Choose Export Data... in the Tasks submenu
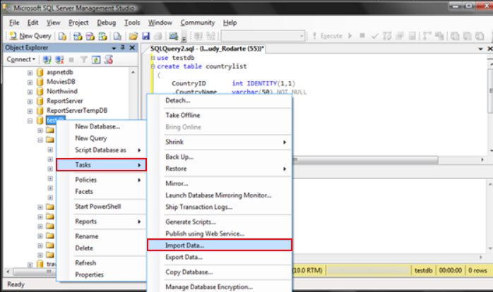 point(220,257)
